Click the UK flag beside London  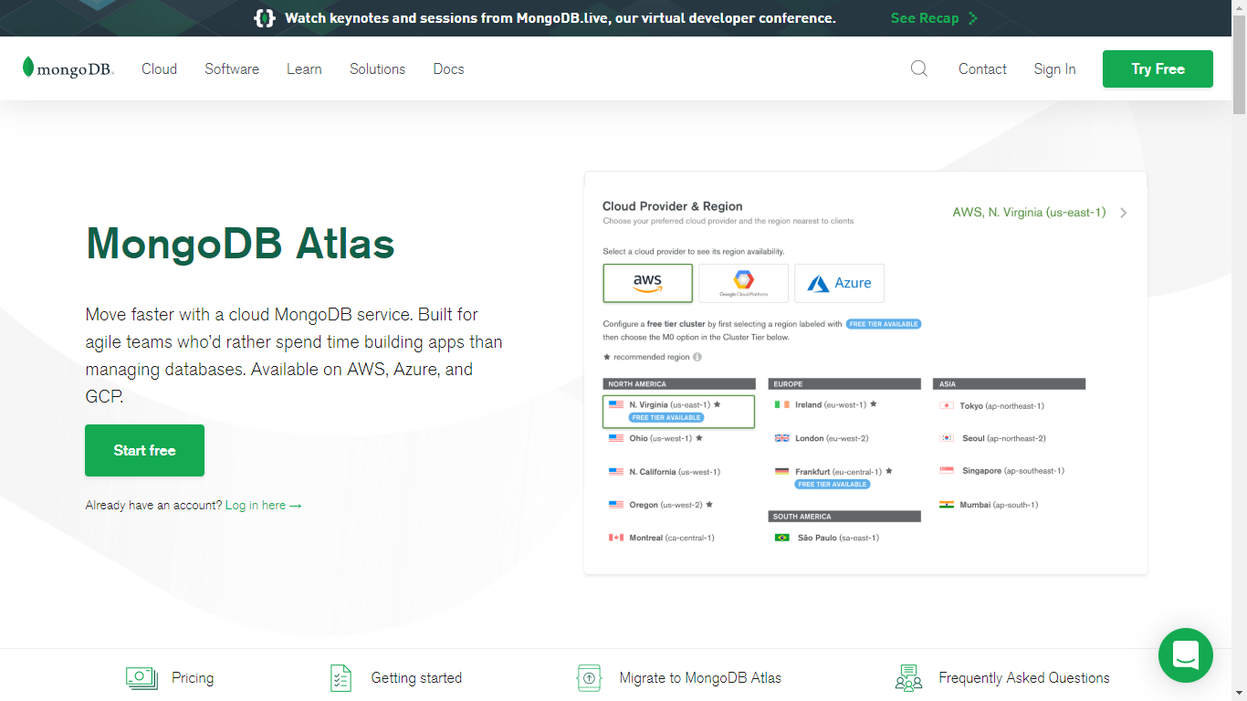[782, 438]
